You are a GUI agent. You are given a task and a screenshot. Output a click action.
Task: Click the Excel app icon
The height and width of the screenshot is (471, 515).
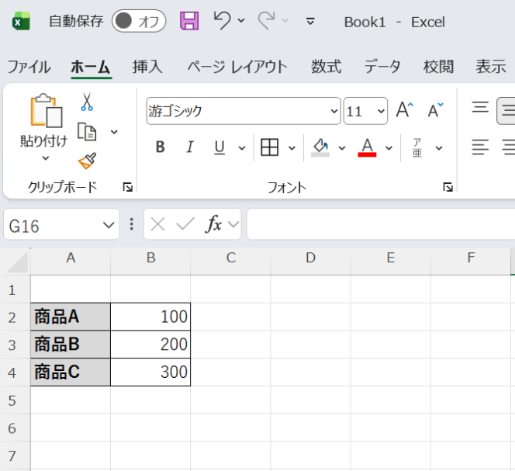pos(21,22)
